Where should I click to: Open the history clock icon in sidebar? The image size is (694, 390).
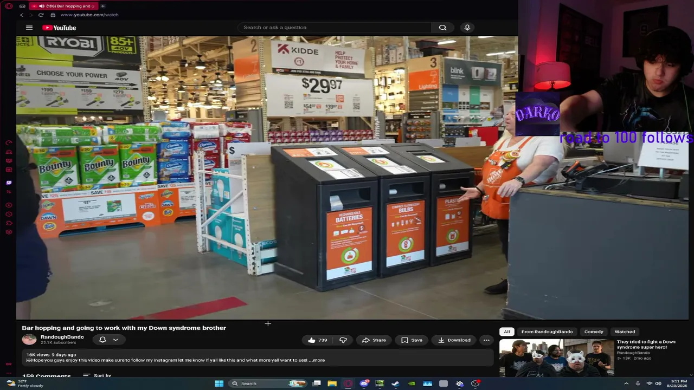coord(9,214)
